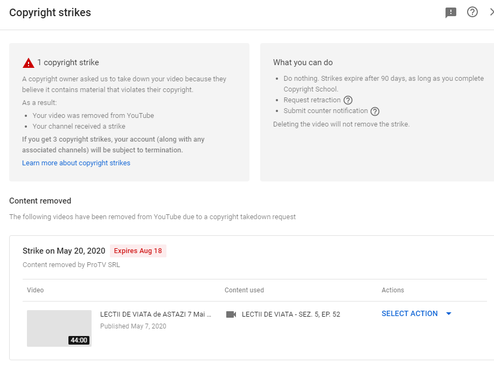Click the red warning triangle icon
494x378 pixels.
click(x=29, y=63)
